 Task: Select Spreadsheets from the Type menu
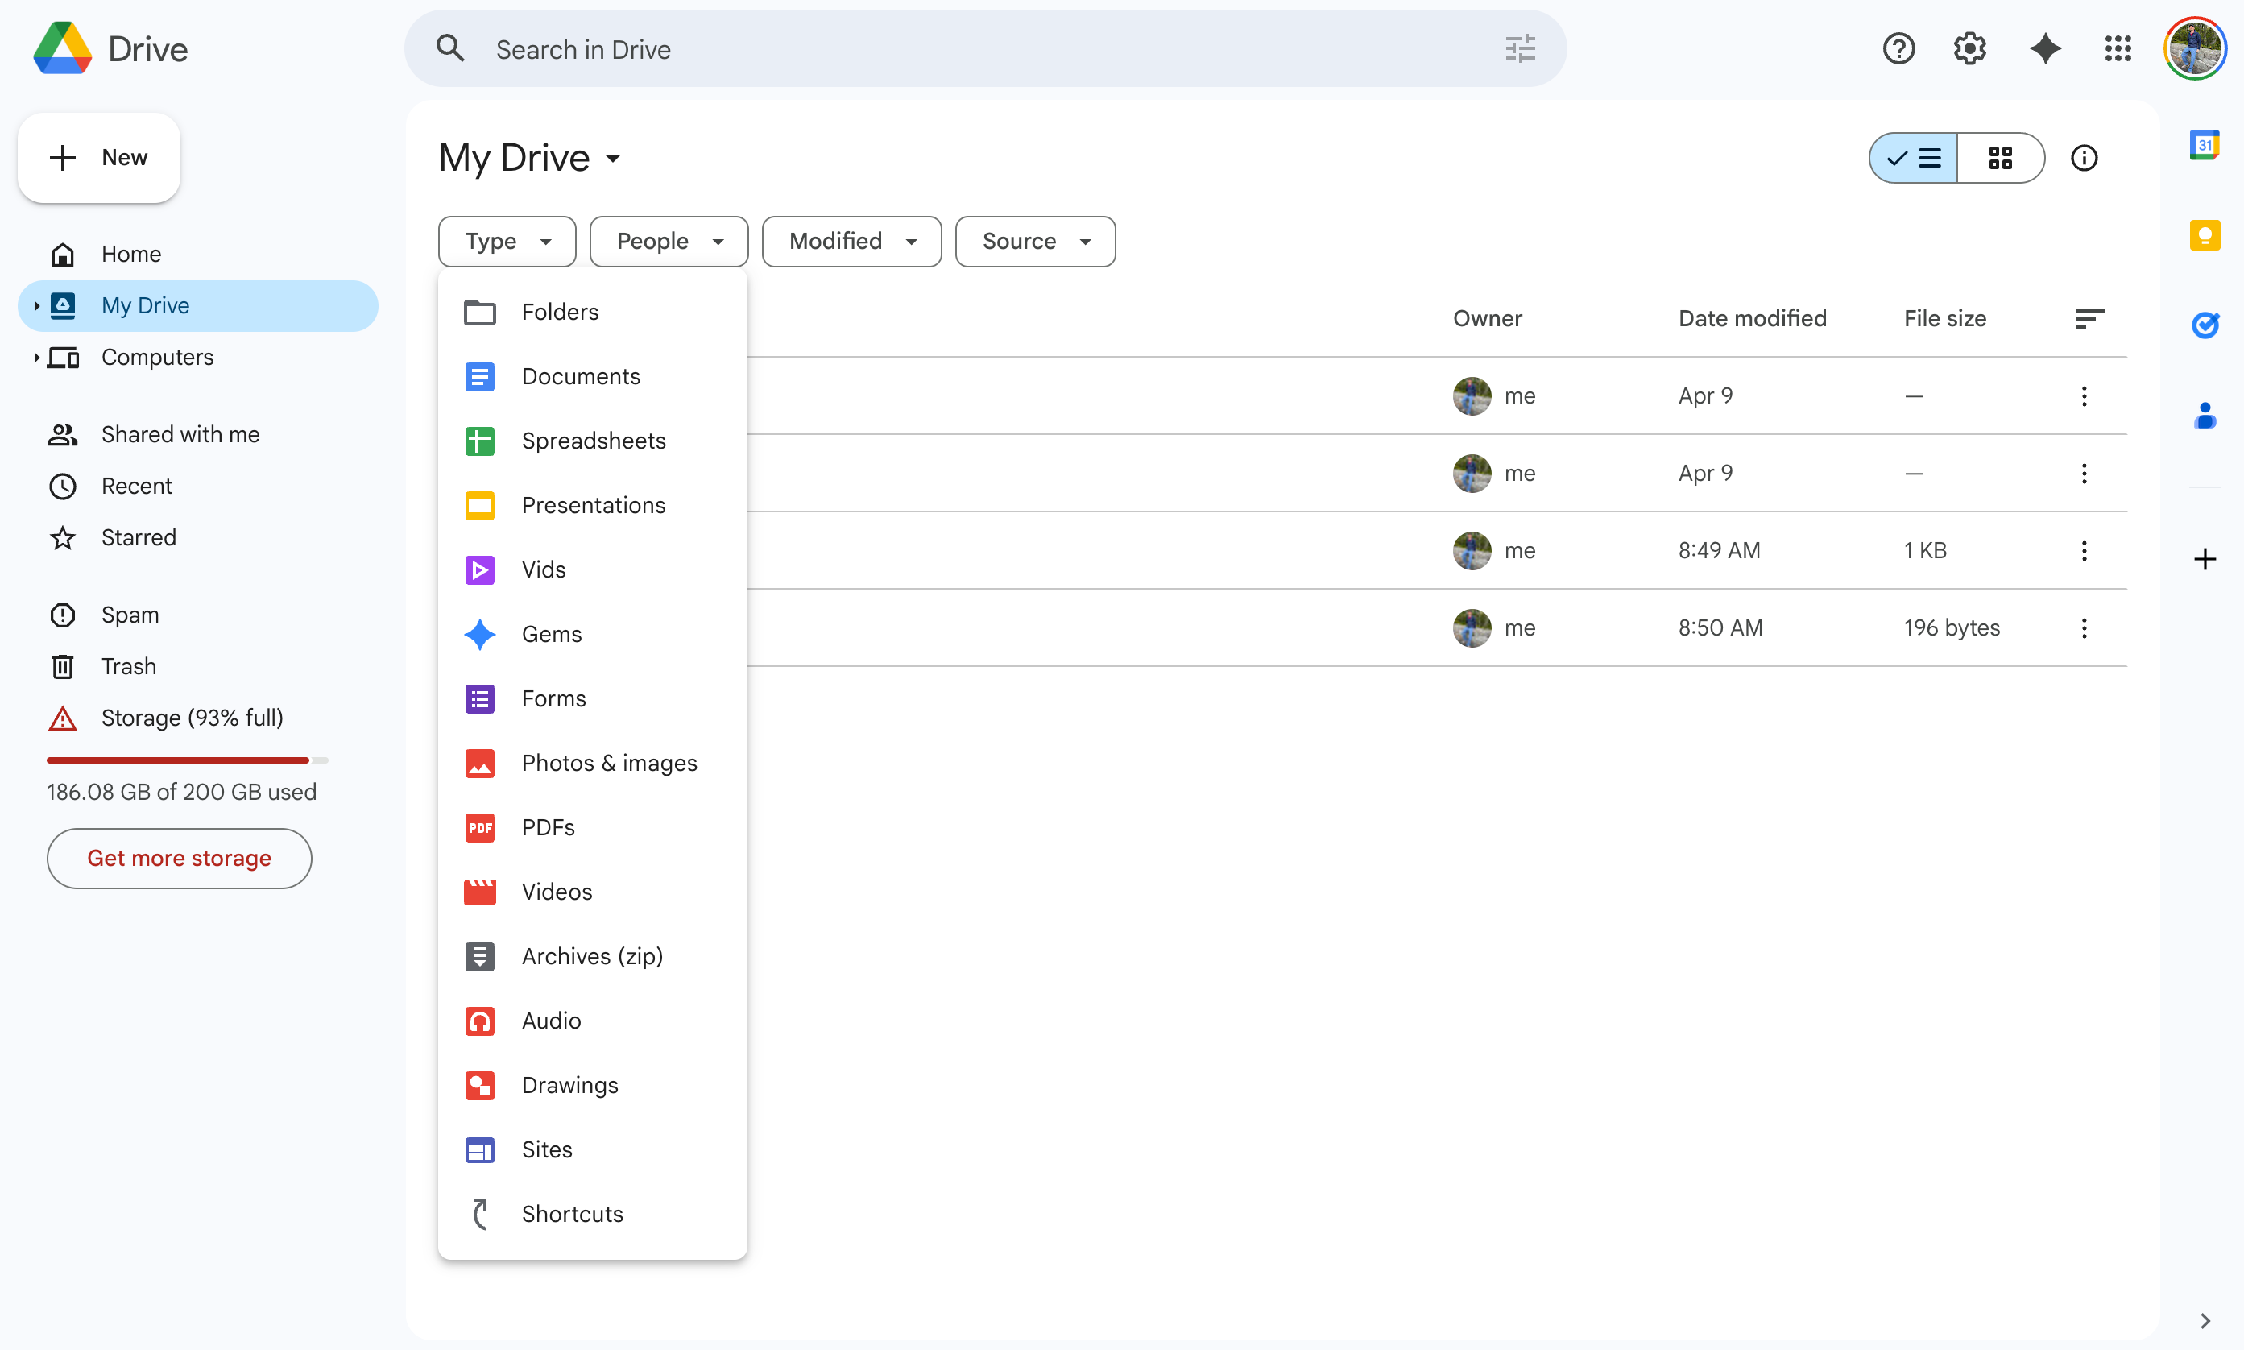594,441
